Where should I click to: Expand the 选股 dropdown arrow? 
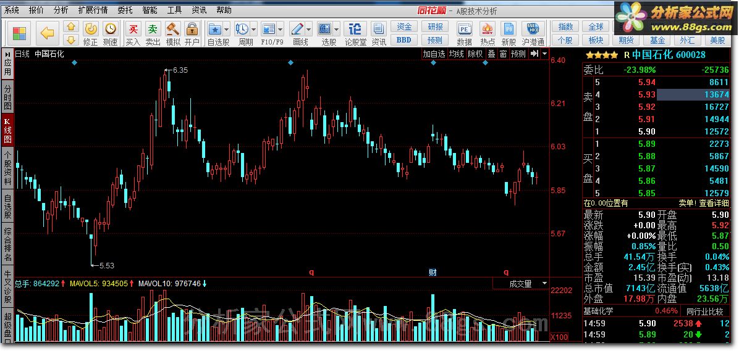pos(337,29)
